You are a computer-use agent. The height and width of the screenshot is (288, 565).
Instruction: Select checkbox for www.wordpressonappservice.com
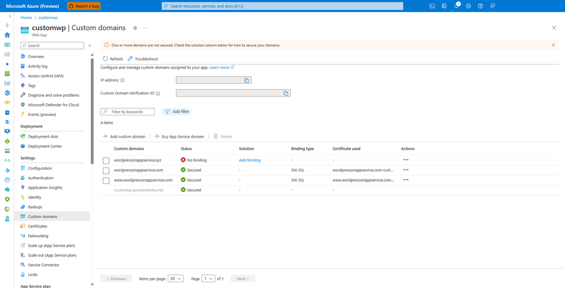(x=106, y=180)
